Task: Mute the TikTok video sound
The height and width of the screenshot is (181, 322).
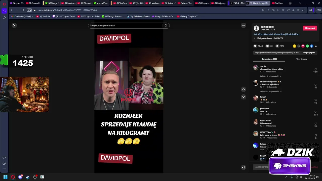Action: 243,167
